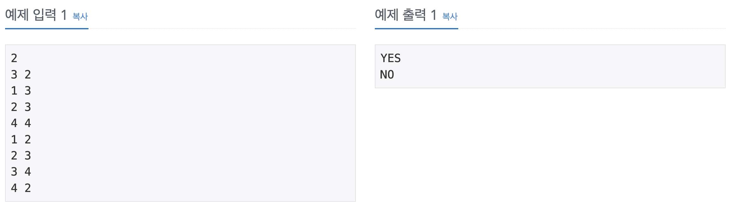Click the final '4 2' line in sample input

pos(21,188)
